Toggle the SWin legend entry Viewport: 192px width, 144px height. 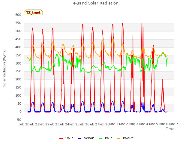[x=66, y=138]
